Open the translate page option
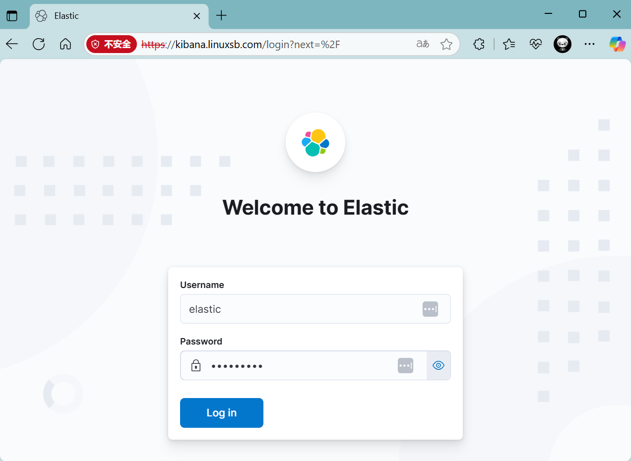The height and width of the screenshot is (461, 631). tap(423, 44)
